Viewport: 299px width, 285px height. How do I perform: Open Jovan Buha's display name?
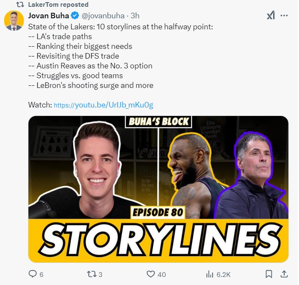(48, 16)
